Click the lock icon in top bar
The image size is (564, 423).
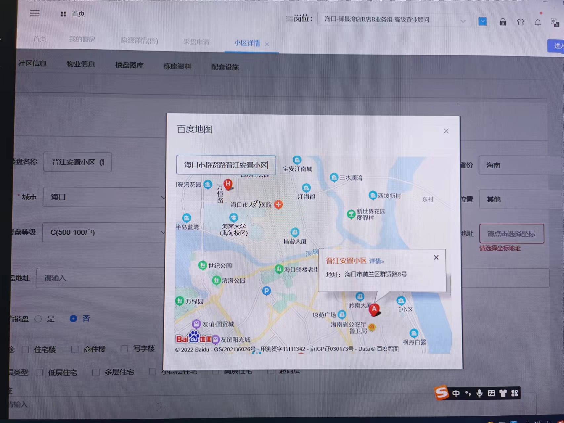point(503,22)
